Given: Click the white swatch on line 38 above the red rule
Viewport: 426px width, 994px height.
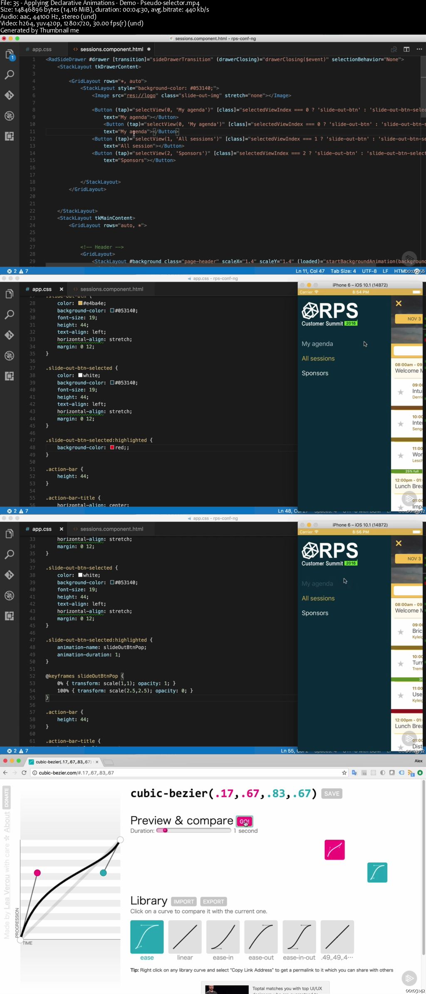Looking at the screenshot, I should (x=80, y=375).
